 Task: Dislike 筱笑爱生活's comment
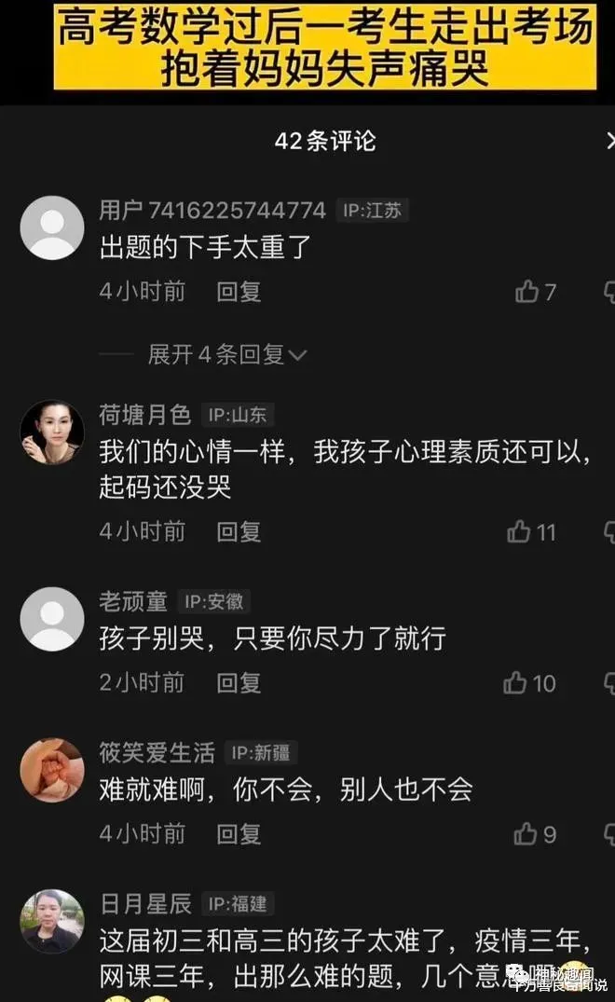(609, 834)
